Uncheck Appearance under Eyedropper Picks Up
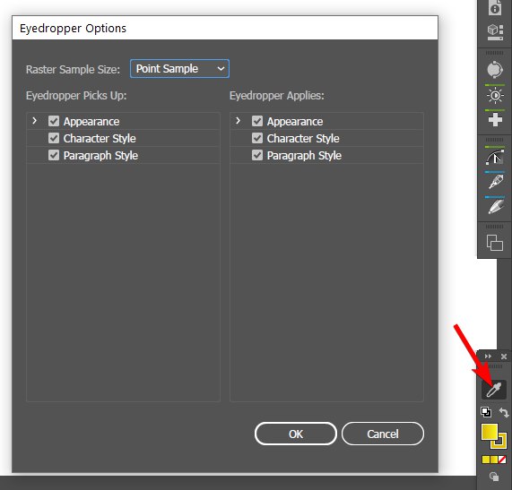 coord(54,121)
